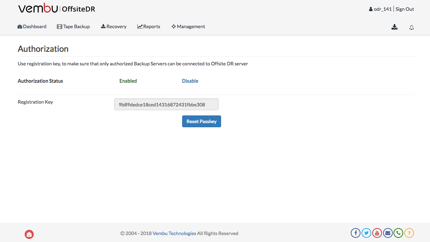Expand the Reports menu
430x242 pixels.
[149, 27]
